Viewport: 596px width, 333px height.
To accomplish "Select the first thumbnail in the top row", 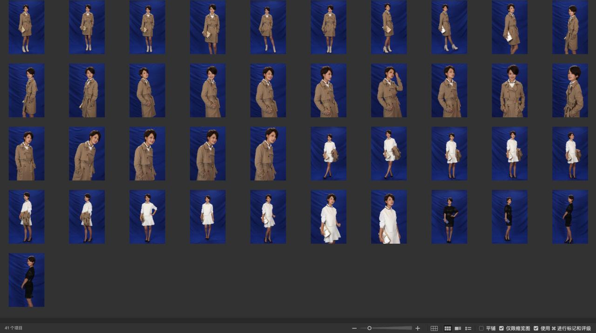I will [27, 27].
